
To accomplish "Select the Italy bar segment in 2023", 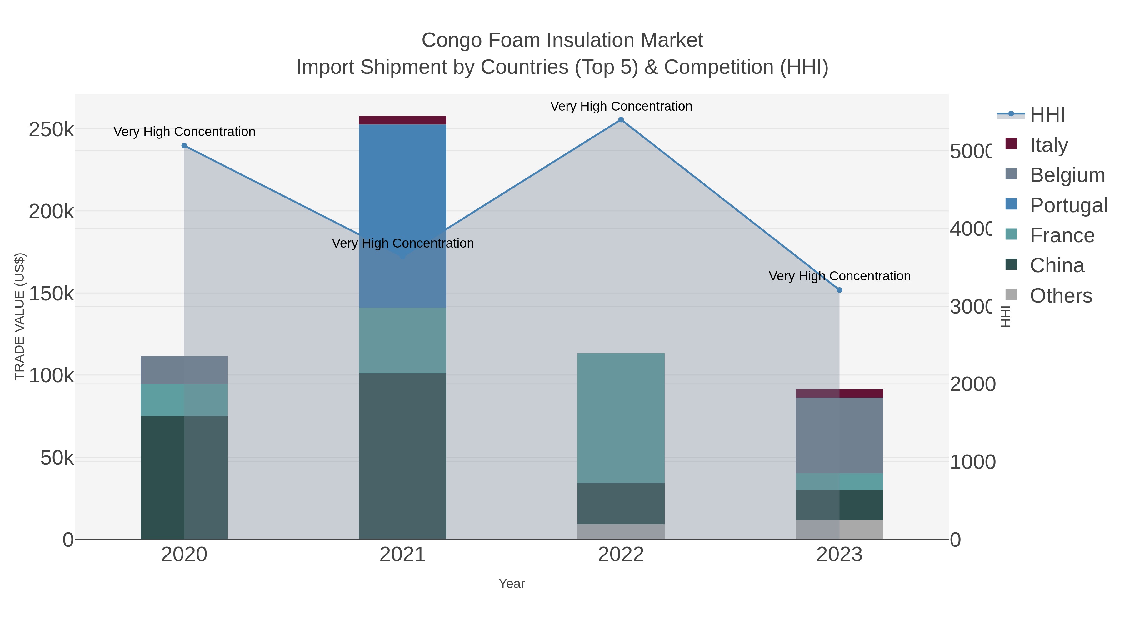I will pos(839,393).
